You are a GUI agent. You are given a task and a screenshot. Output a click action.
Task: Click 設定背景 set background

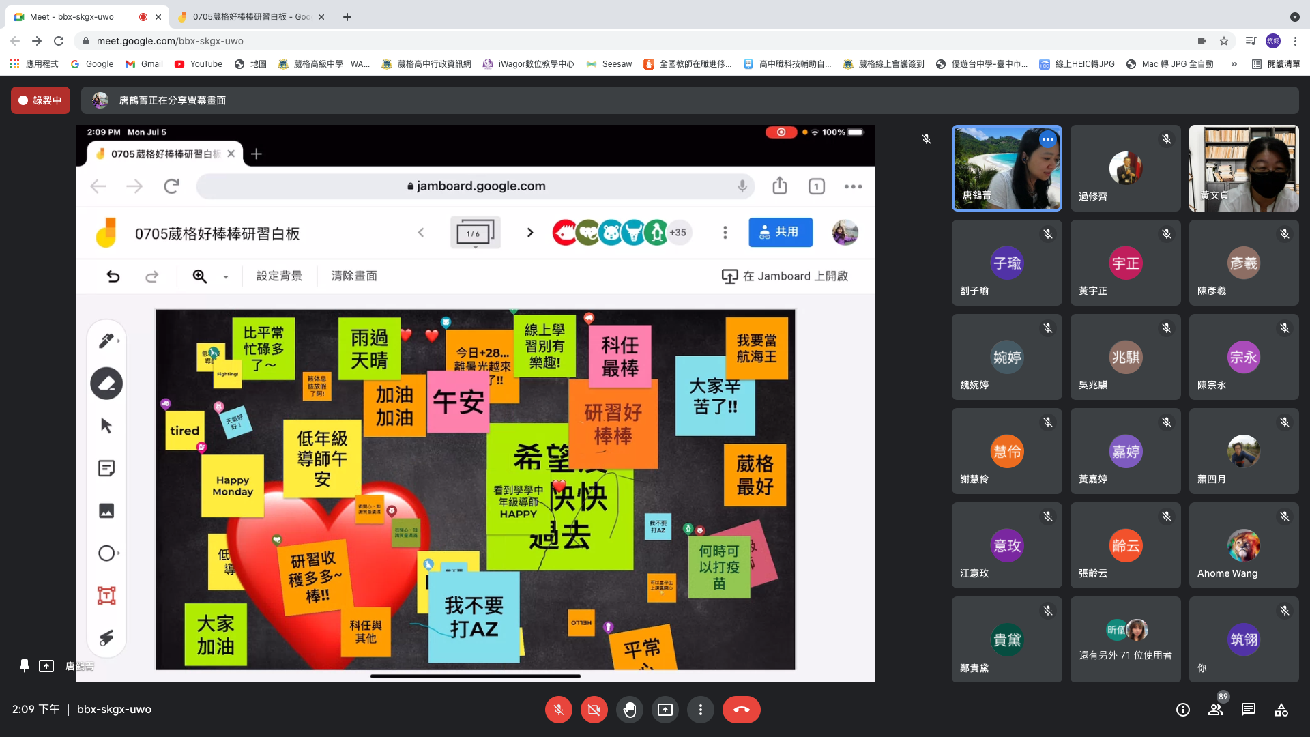tap(279, 276)
